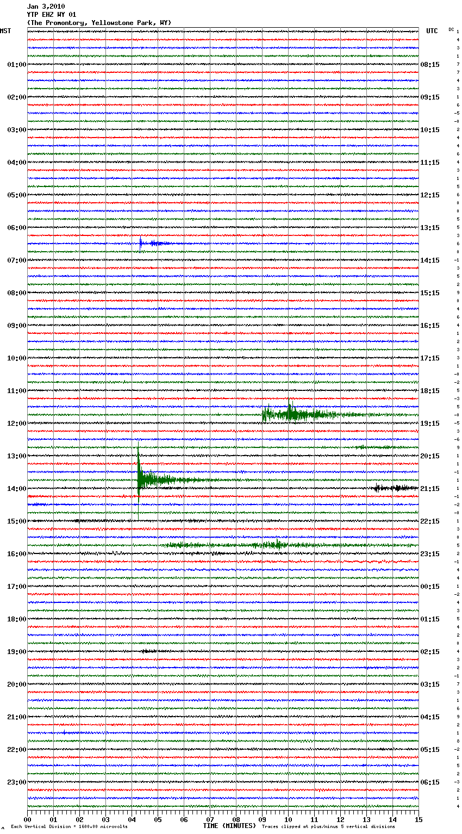Select the 16:00 MST time label
The height and width of the screenshot is (834, 462).
coord(17,554)
